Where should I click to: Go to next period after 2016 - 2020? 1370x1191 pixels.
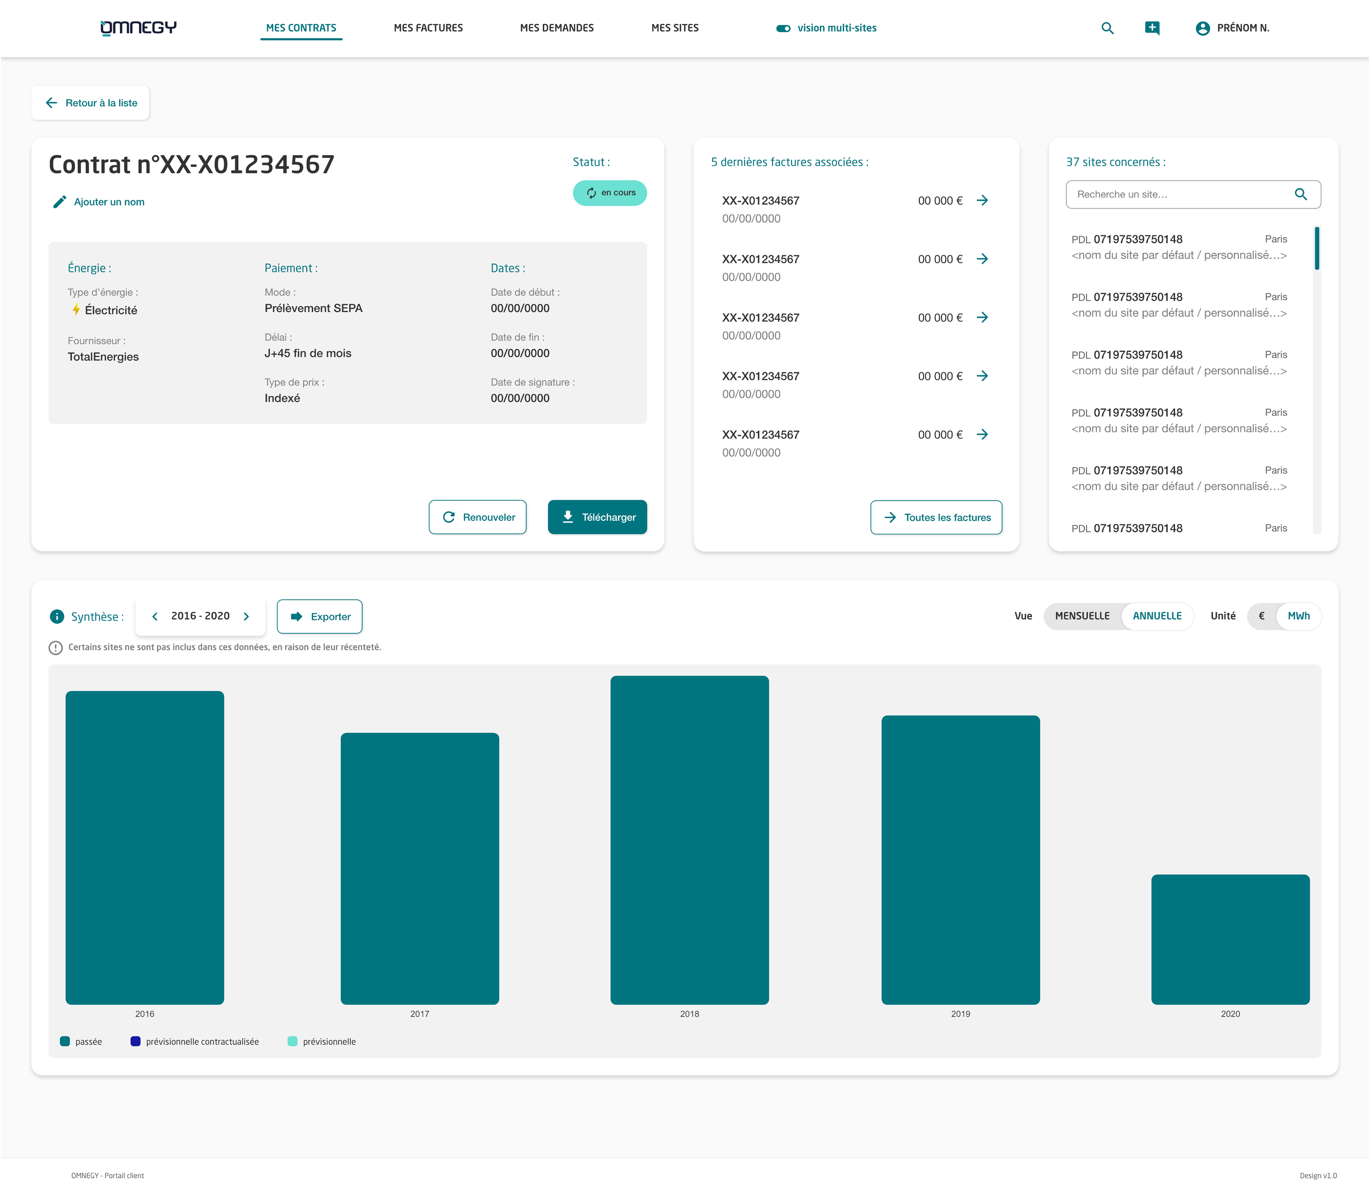tap(247, 616)
